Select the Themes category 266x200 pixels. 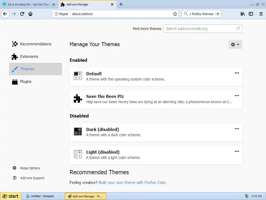click(36, 69)
